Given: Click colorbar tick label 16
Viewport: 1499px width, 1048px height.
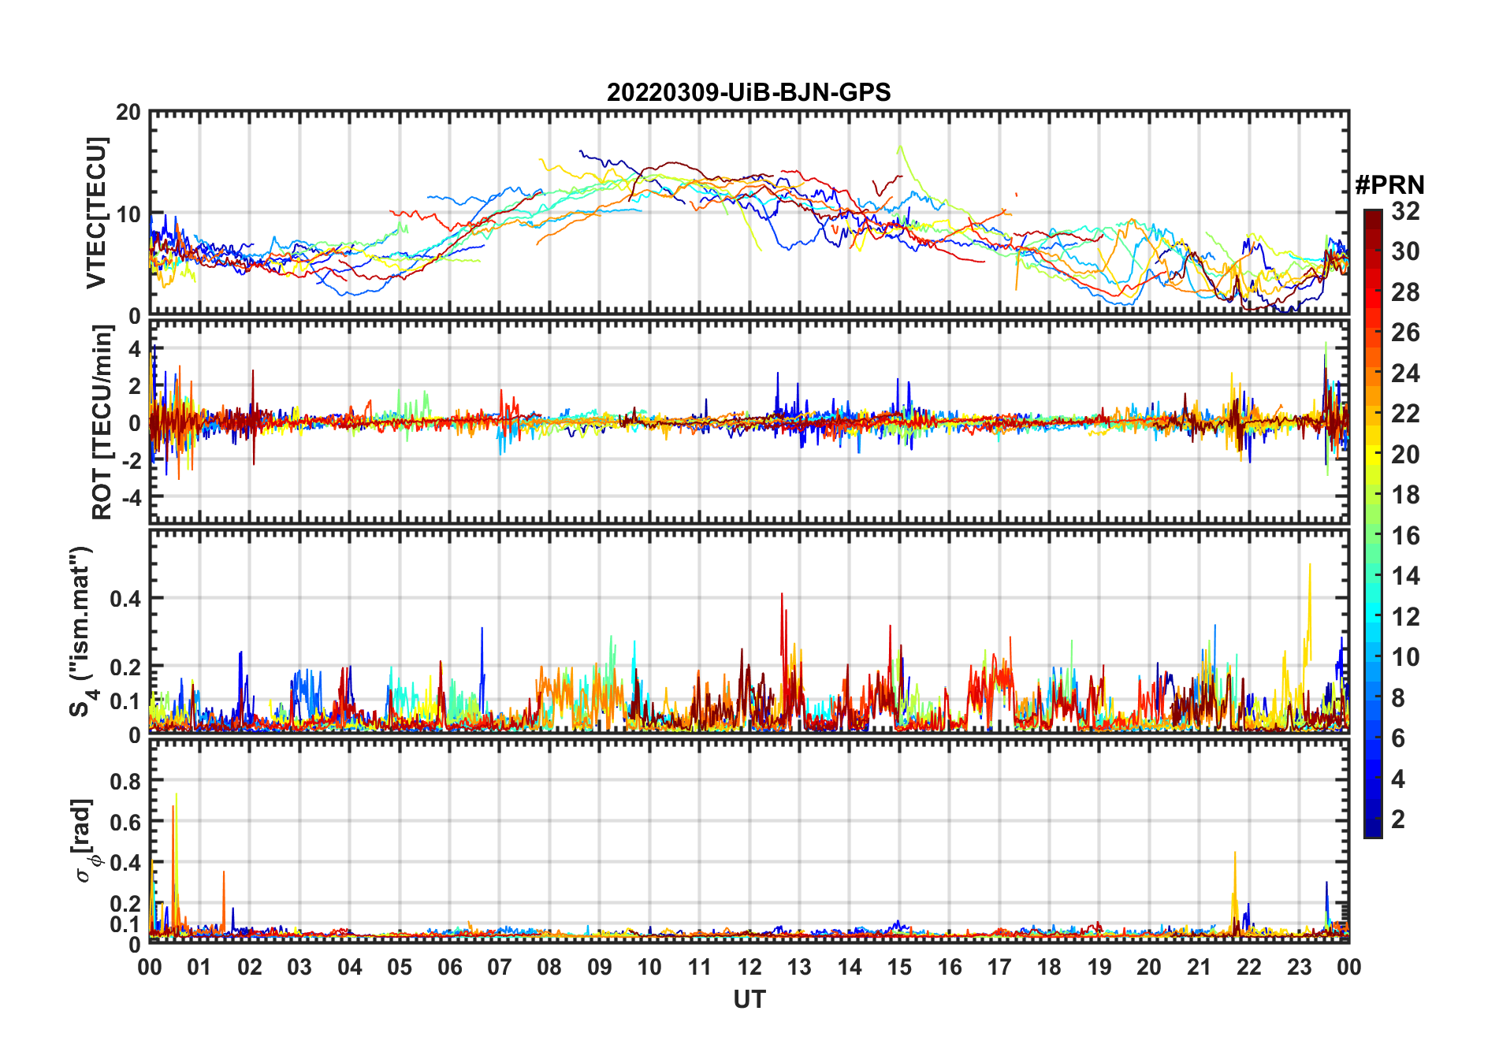Looking at the screenshot, I should (x=1404, y=536).
